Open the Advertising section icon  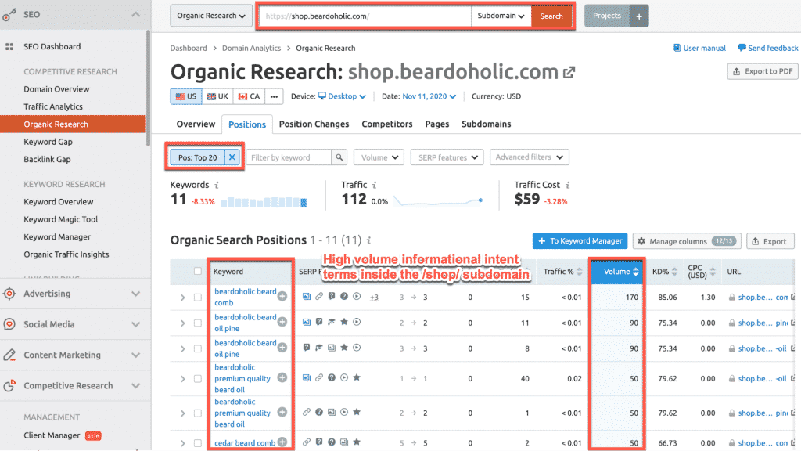(9, 293)
